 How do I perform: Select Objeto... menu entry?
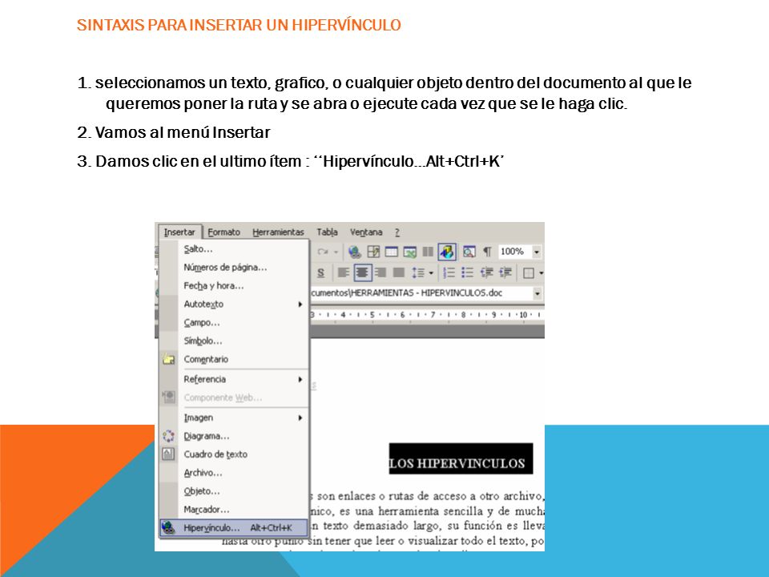235,491
